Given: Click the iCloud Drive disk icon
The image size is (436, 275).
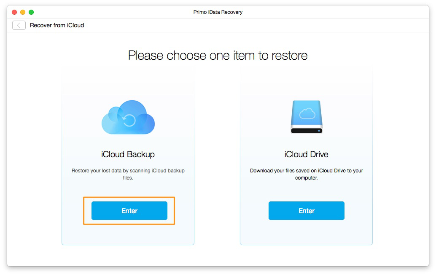Looking at the screenshot, I should (x=307, y=117).
